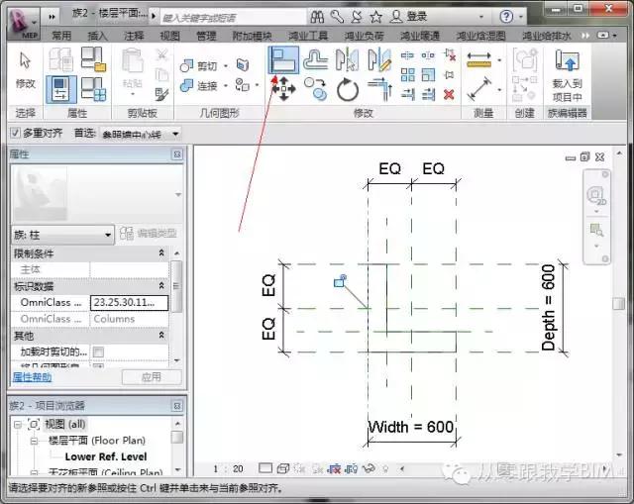
Task: Open the 属性帮助 help link
Action: click(x=31, y=377)
